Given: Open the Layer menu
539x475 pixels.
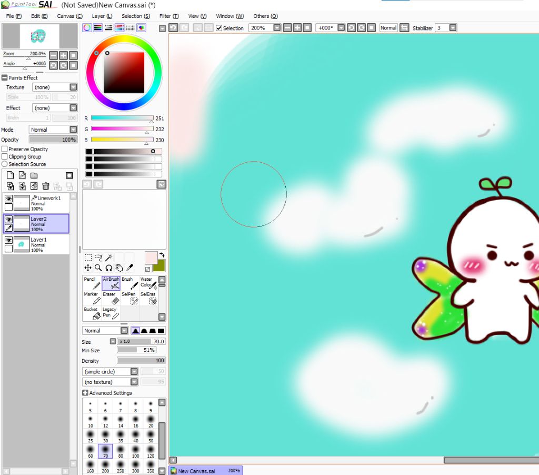Looking at the screenshot, I should click(102, 16).
